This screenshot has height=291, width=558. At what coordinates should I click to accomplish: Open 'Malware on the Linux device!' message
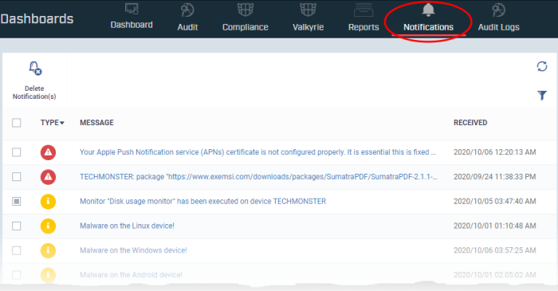coord(127,226)
